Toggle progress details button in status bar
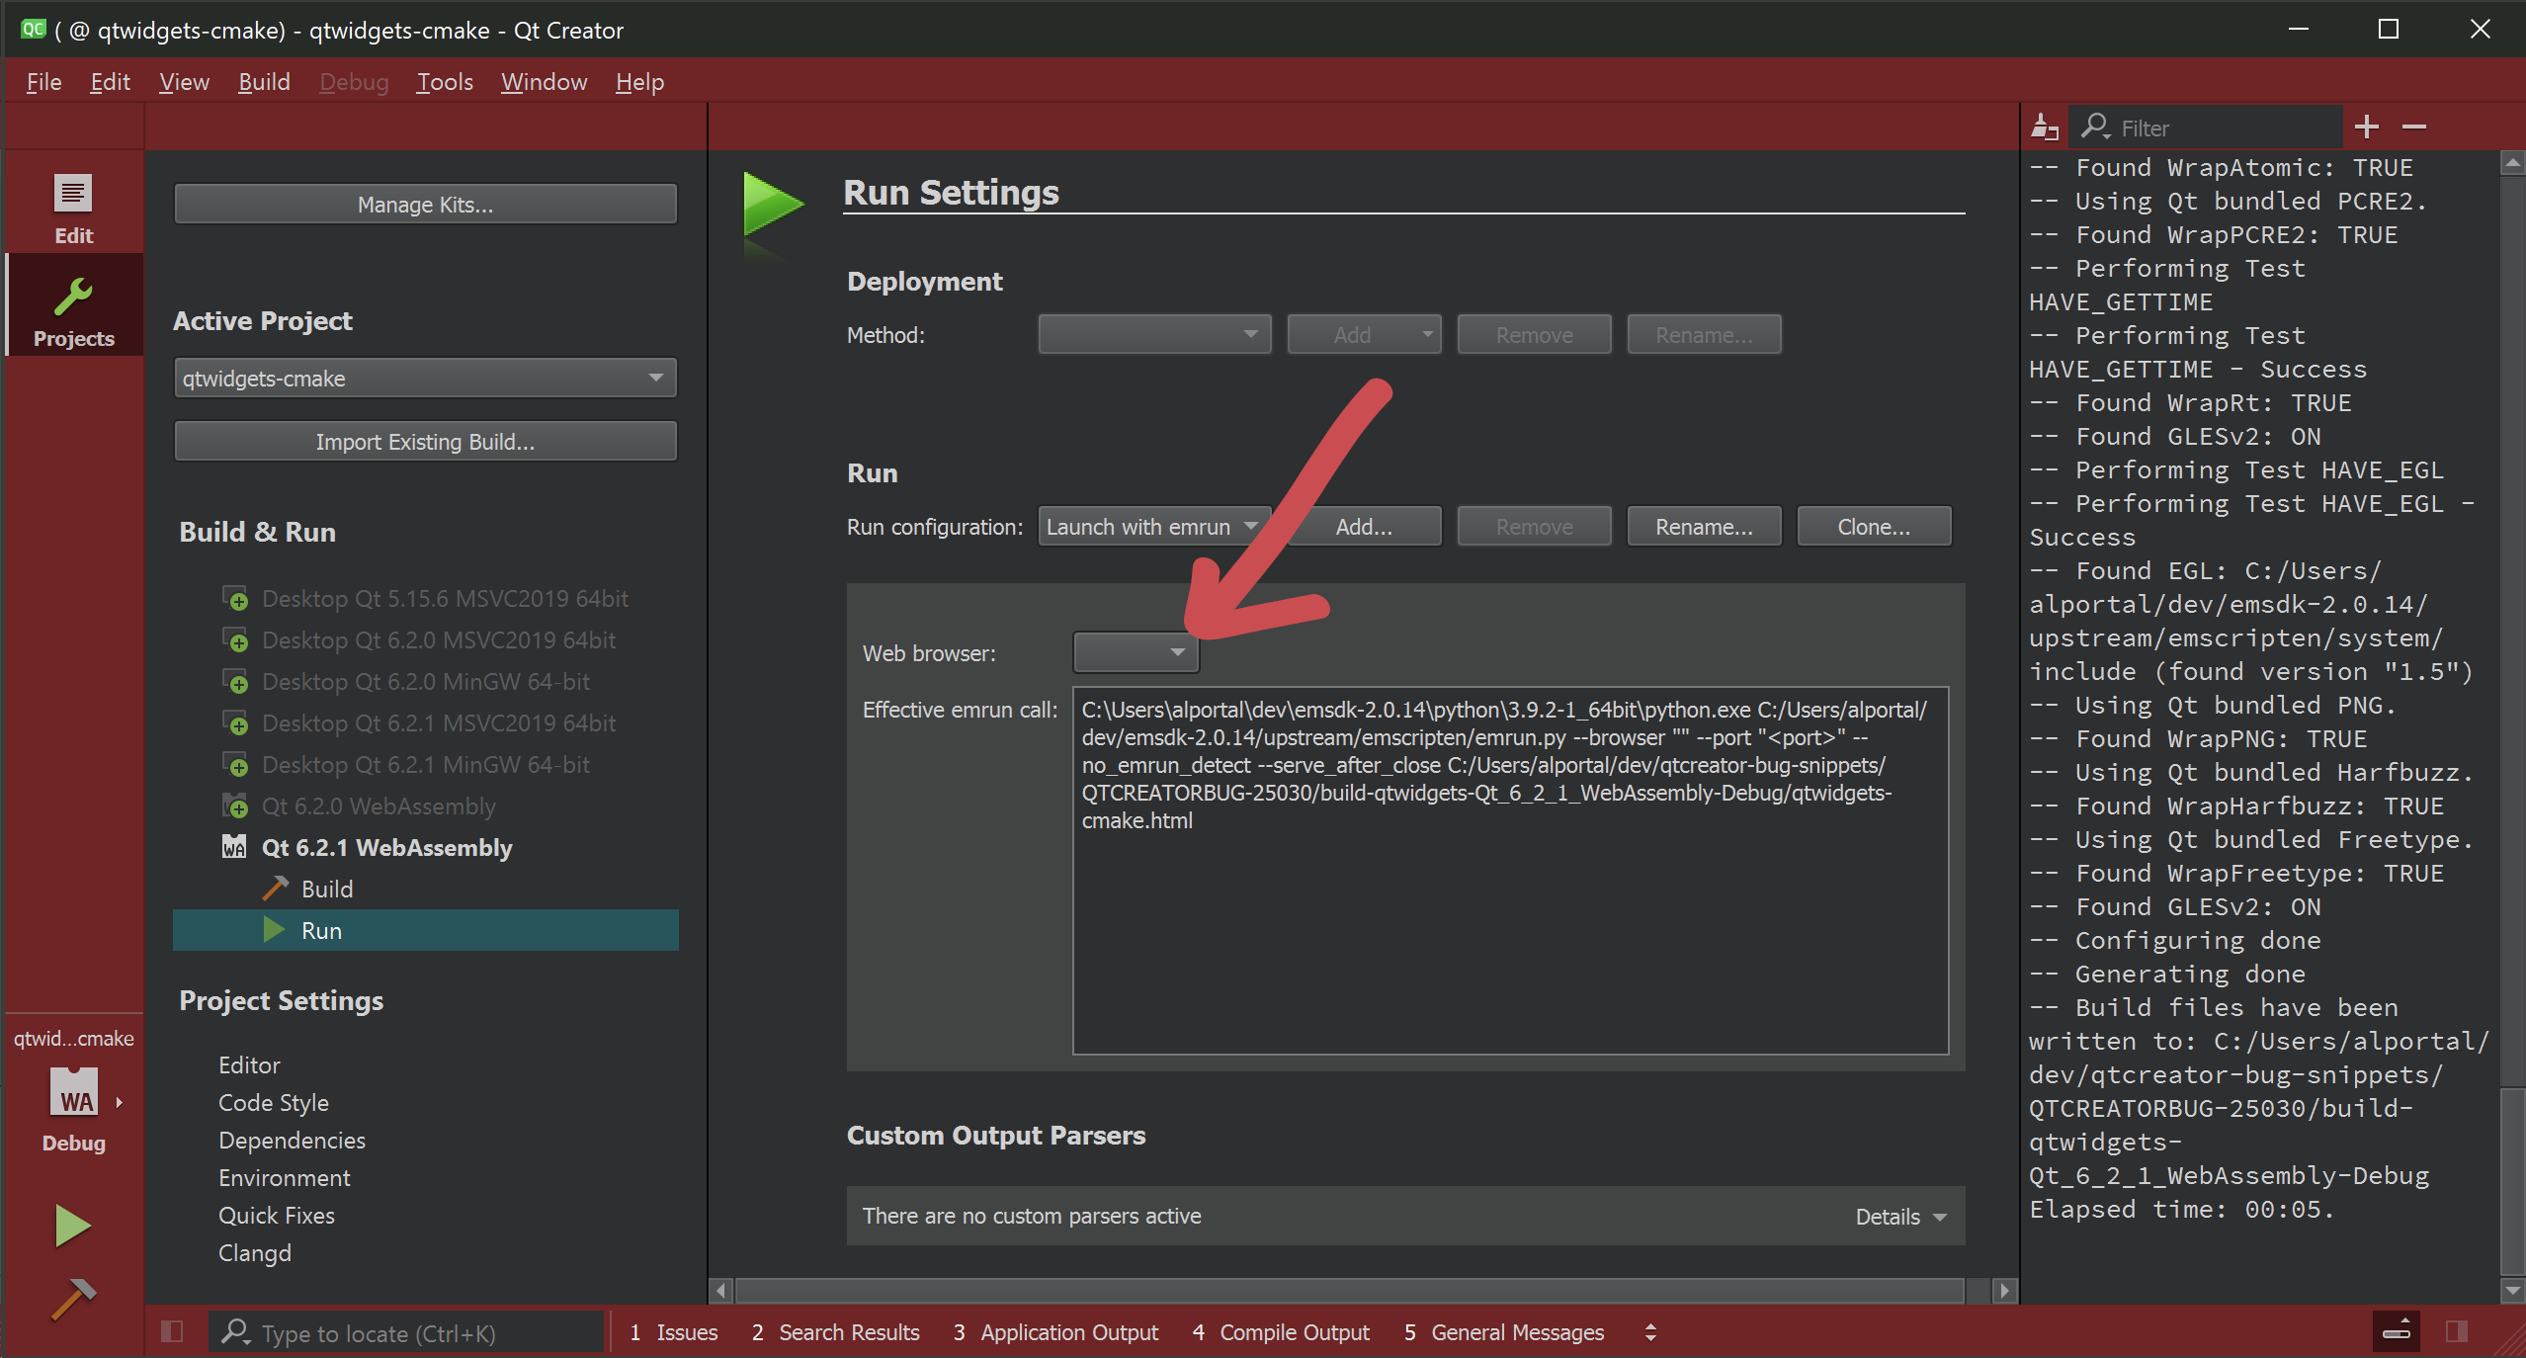This screenshot has width=2526, height=1358. tap(2397, 1332)
